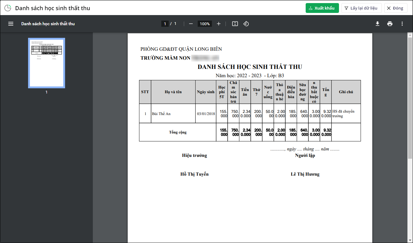Click the Tổng cộng row label
The image size is (413, 243).
coord(178,132)
